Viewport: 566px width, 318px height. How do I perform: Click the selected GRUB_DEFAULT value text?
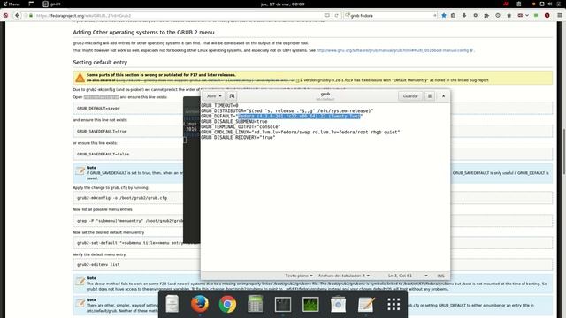point(299,116)
